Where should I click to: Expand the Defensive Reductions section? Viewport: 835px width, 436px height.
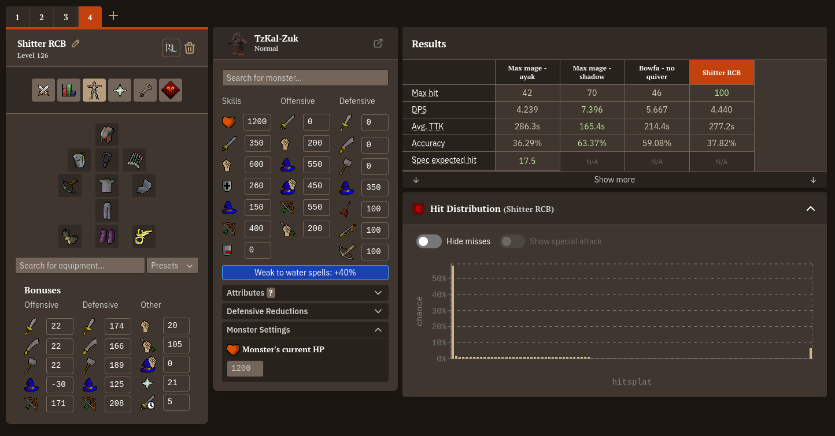305,311
